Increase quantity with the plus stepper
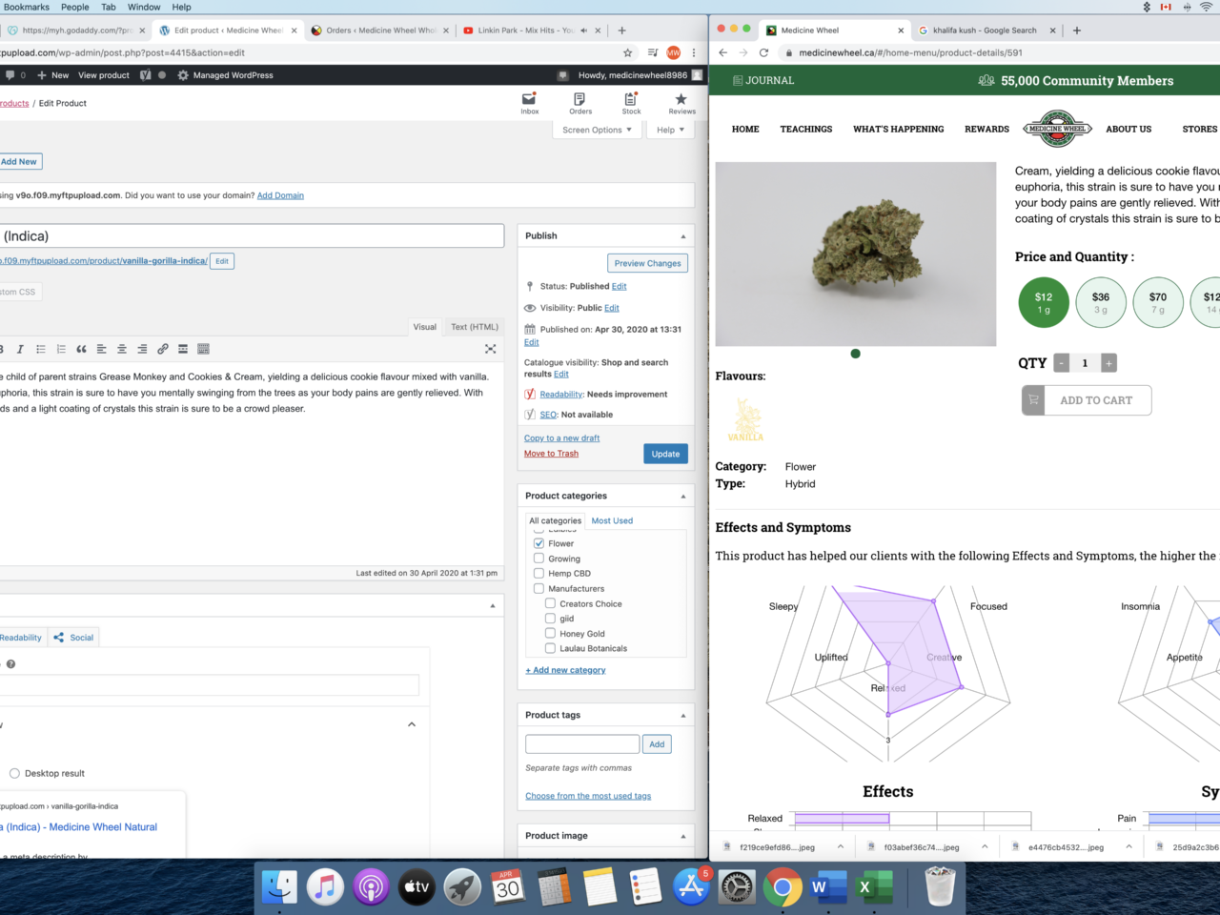Screen dimensions: 1220x915 [1108, 363]
